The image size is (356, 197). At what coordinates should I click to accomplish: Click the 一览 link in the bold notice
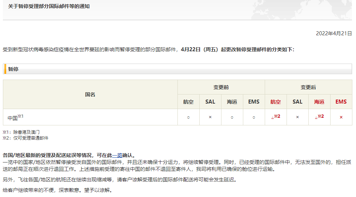(x=117, y=155)
